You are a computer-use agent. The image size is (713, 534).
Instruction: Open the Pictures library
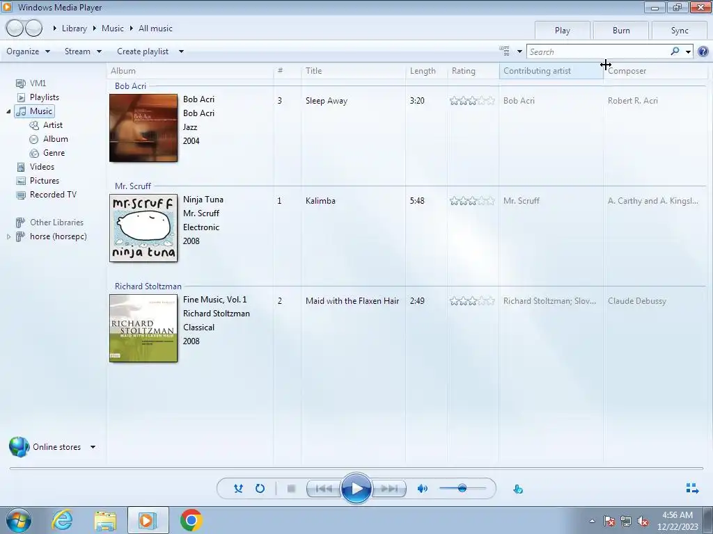(44, 181)
